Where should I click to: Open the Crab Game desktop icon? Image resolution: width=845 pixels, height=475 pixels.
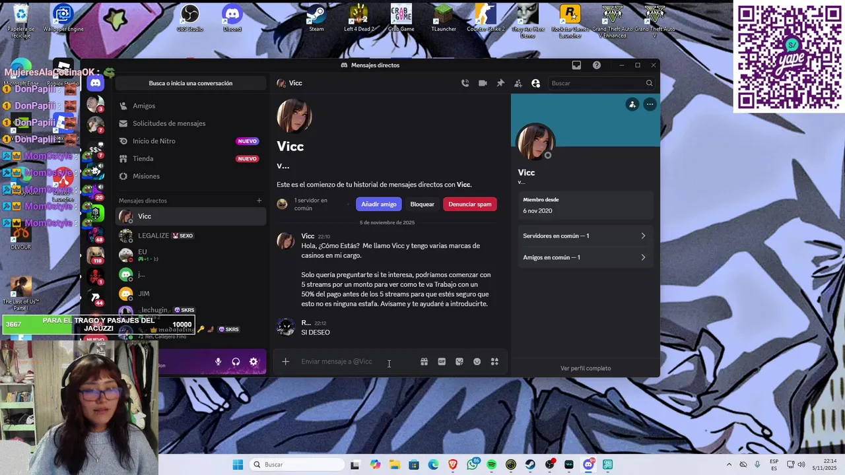pyautogui.click(x=401, y=18)
